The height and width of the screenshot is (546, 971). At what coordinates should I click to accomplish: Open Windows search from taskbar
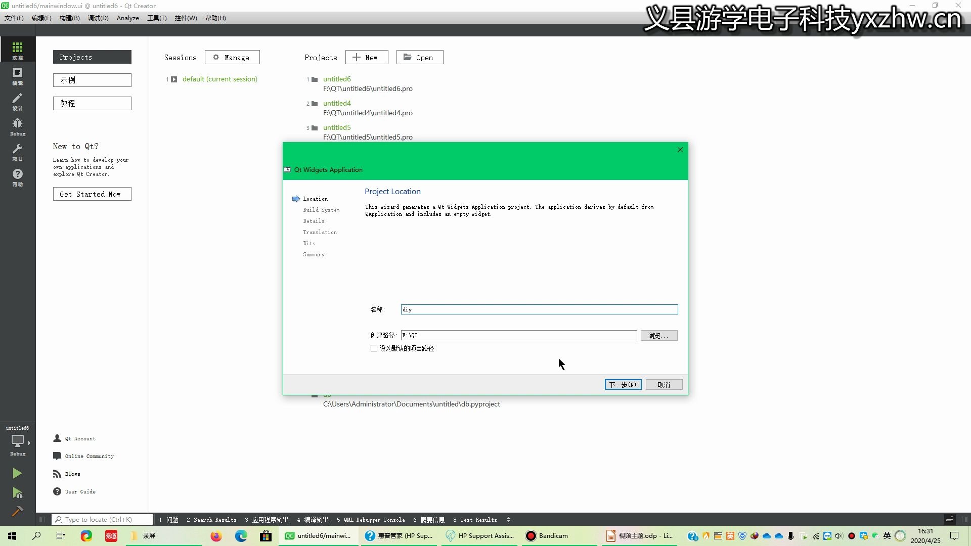click(36, 536)
